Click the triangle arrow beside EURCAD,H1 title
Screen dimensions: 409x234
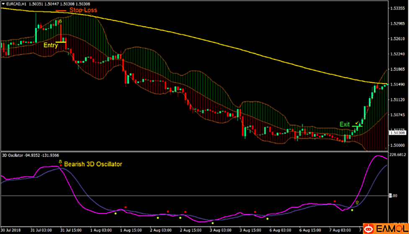(4, 4)
